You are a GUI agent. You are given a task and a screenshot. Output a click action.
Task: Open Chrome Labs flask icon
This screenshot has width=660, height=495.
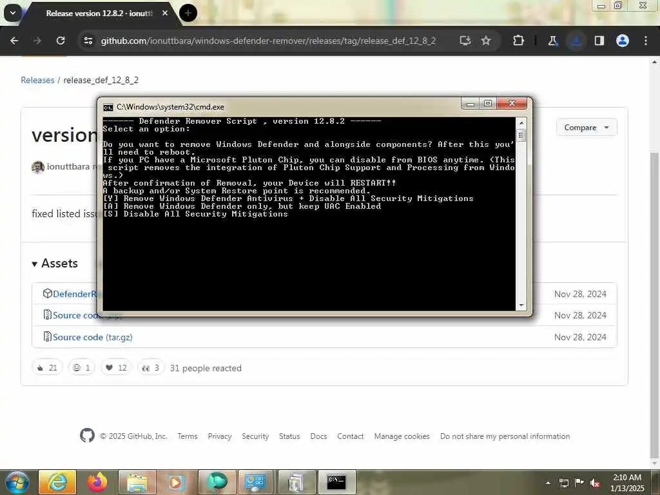pyautogui.click(x=552, y=41)
